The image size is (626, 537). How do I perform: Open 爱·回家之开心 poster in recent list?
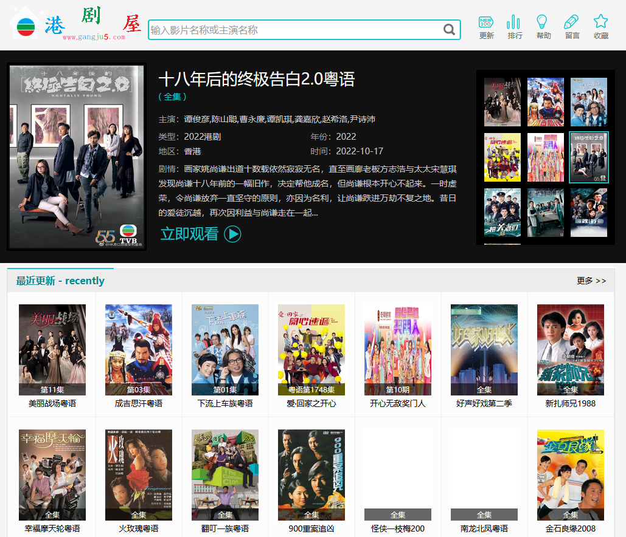[311, 350]
